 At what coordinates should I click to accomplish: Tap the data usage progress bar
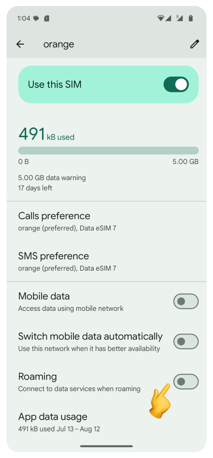pos(108,150)
